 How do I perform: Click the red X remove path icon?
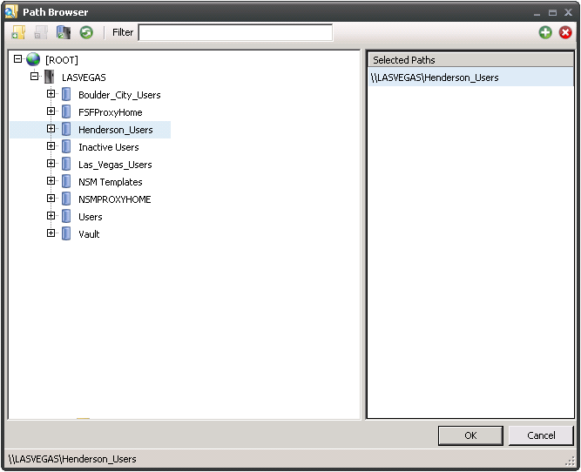(565, 32)
